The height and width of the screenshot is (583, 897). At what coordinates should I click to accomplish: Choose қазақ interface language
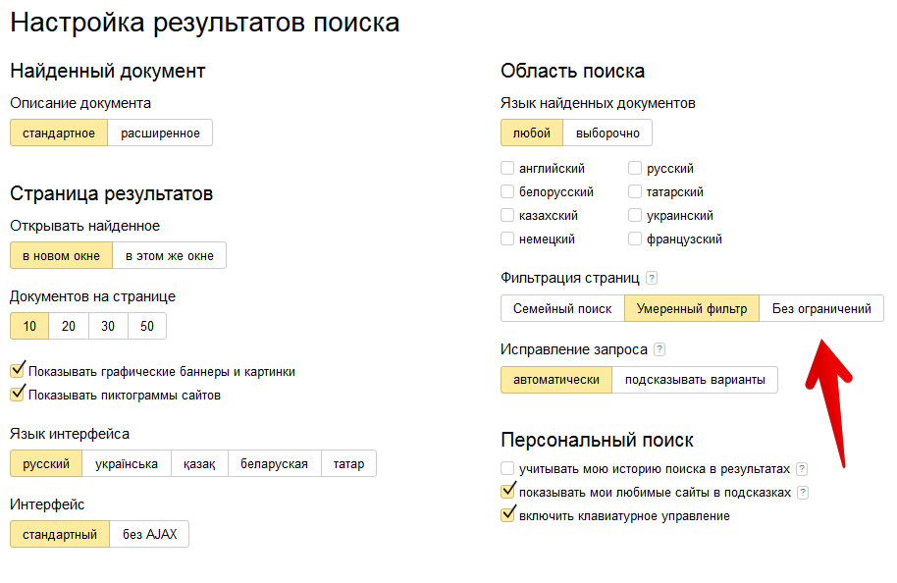point(199,464)
